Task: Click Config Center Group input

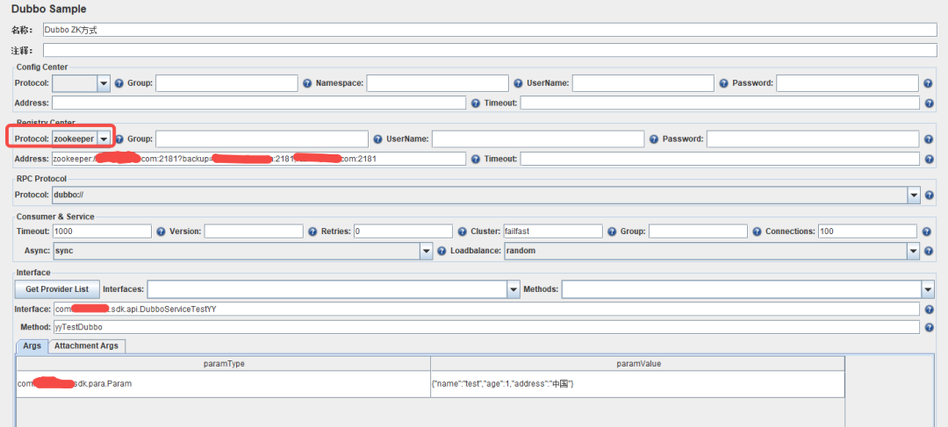Action: (226, 83)
